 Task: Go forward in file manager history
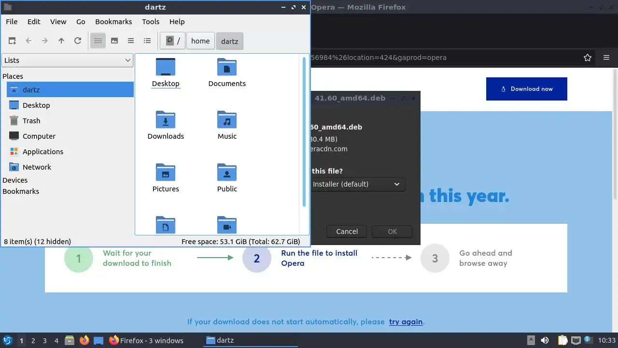coord(45,41)
